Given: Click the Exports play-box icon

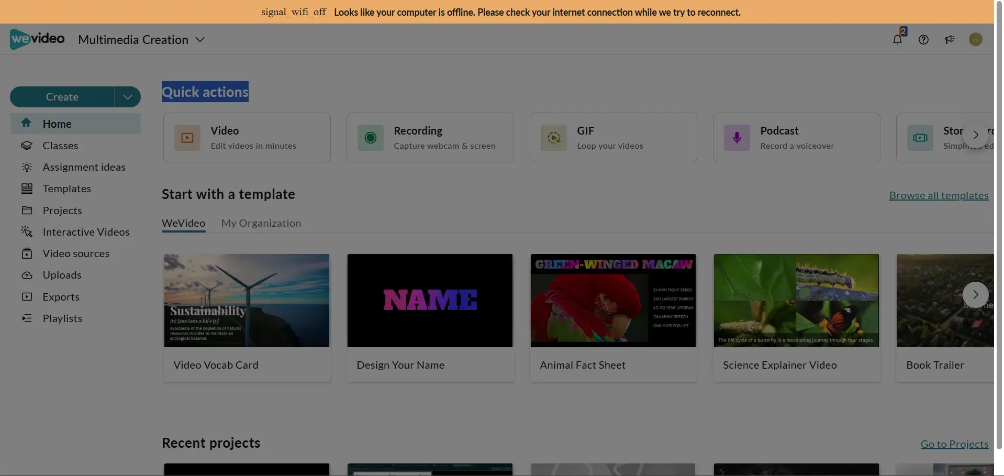Looking at the screenshot, I should click(x=27, y=296).
